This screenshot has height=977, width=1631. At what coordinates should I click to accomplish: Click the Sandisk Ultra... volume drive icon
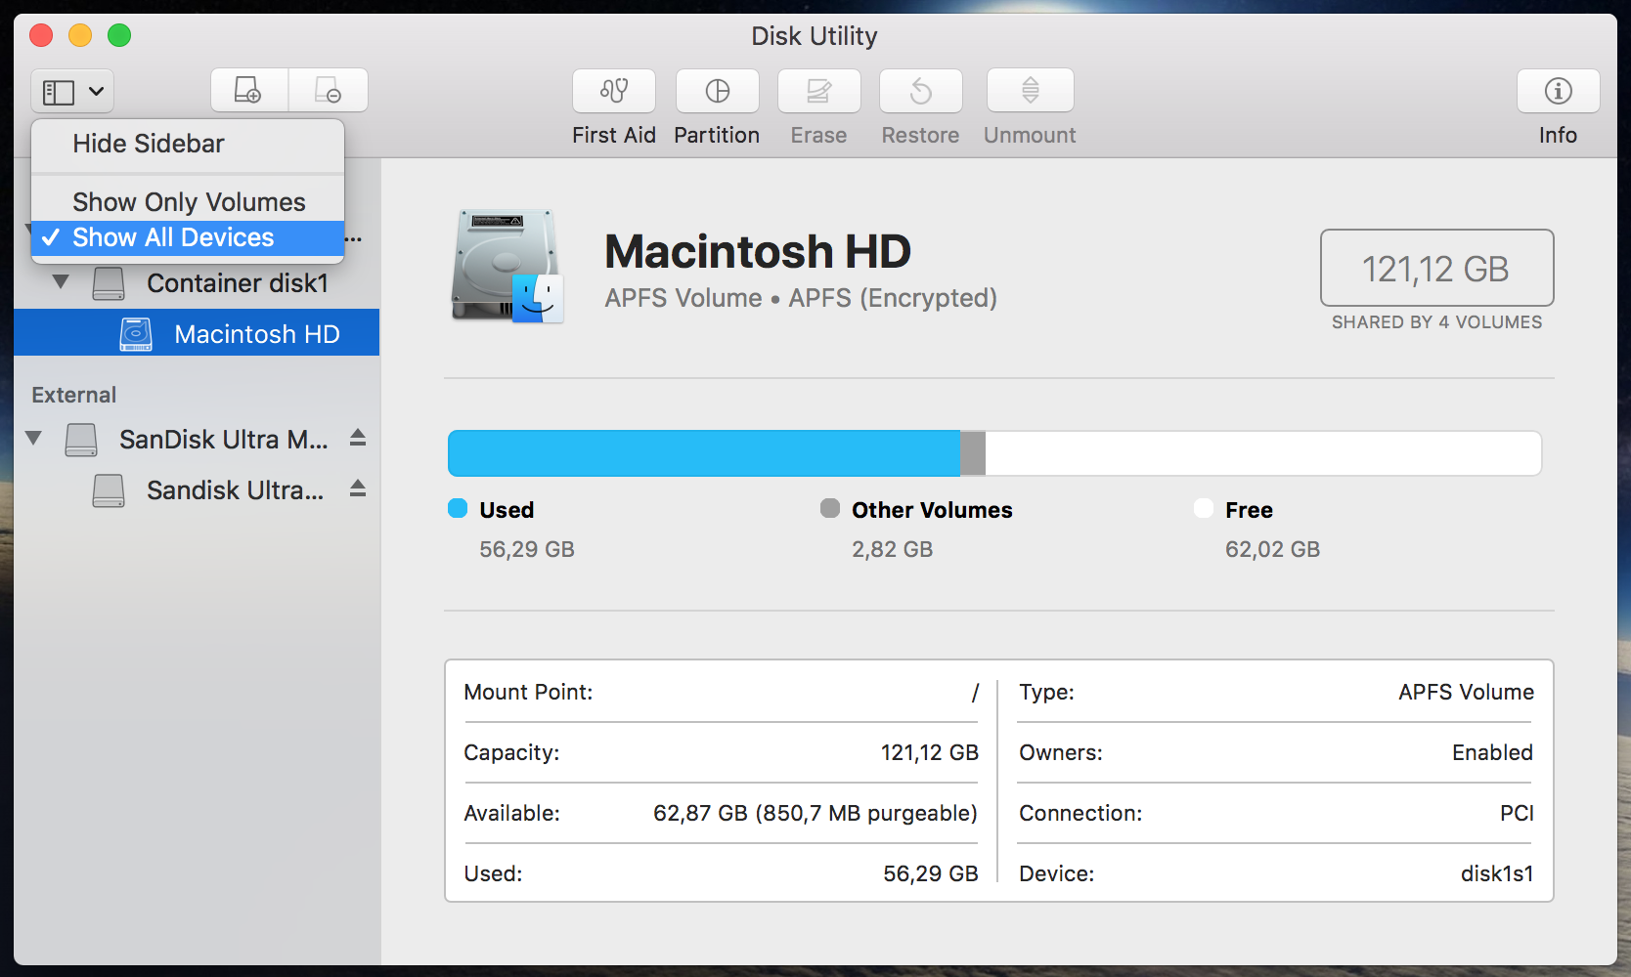pos(109,490)
